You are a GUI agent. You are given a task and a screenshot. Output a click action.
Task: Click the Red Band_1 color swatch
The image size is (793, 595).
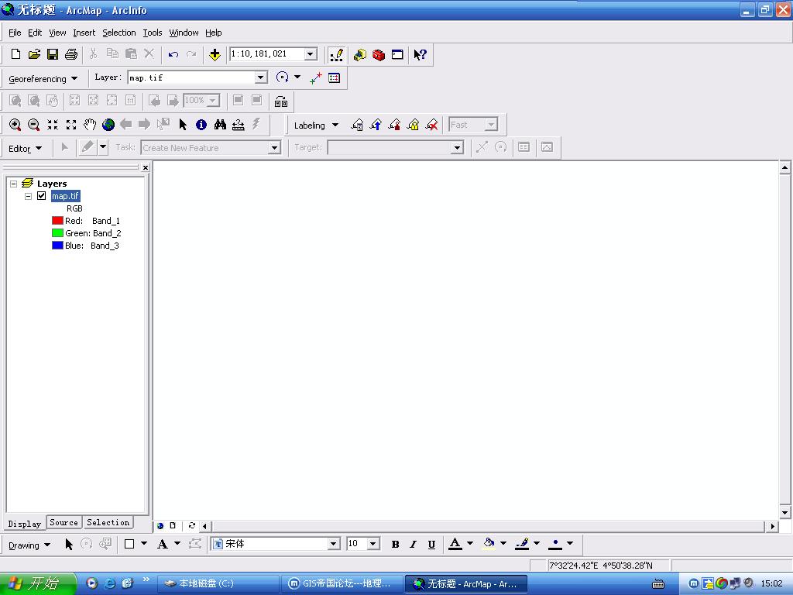point(57,221)
